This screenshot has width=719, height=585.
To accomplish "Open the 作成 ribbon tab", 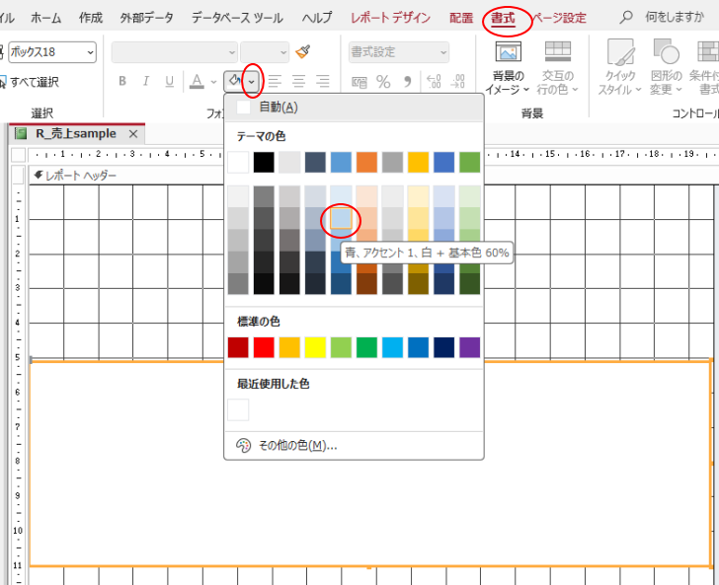I will point(91,18).
